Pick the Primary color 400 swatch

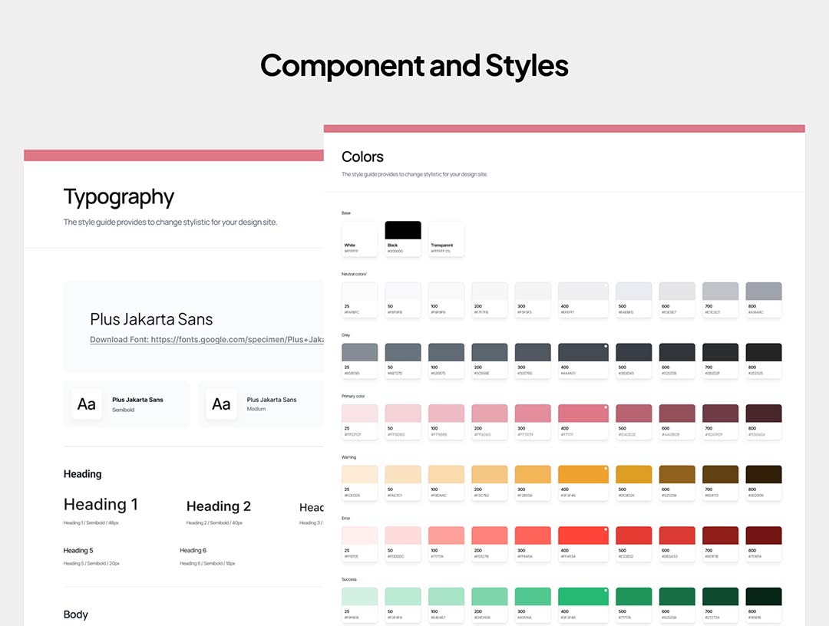click(x=583, y=413)
